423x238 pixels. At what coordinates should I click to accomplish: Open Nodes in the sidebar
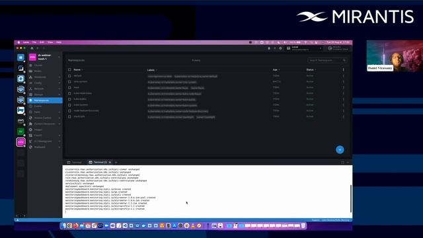tap(38, 71)
